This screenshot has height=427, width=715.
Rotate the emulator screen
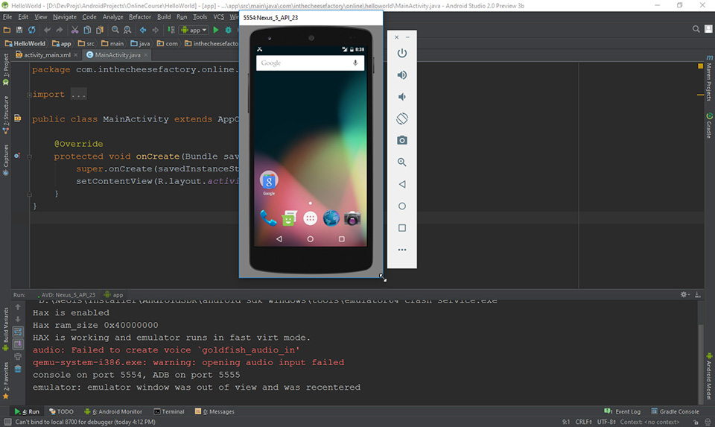401,118
